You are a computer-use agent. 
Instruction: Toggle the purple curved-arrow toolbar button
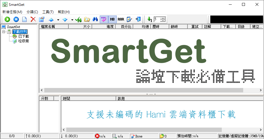(x=104, y=19)
